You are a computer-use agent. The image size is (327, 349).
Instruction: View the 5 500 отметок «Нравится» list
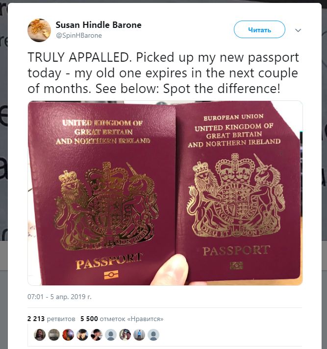click(122, 319)
